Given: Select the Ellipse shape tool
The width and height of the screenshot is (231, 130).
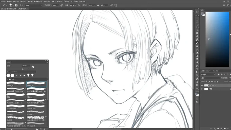Looking at the screenshot, I should pos(197,75).
